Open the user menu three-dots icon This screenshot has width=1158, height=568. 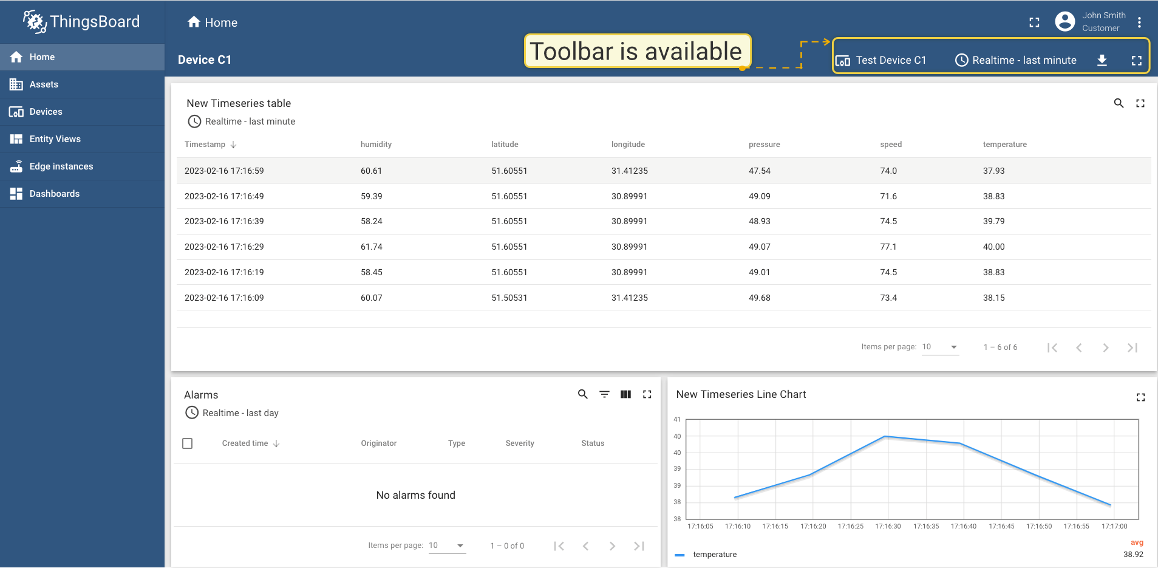(1139, 22)
